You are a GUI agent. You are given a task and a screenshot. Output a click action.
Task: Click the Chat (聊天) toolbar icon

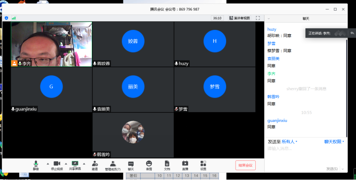(131, 165)
